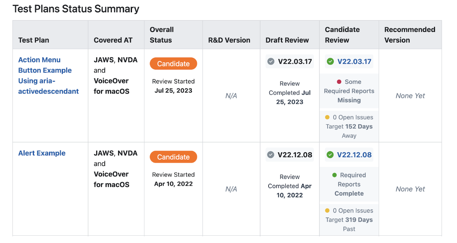Click green check icon beside candidate V22.12.08
Viewport: 457px width, 243px height.
[330, 155]
